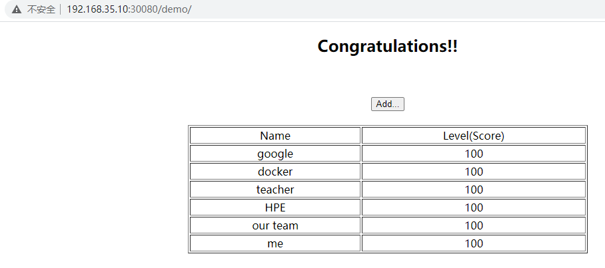Click the URL in the address bar
The image size is (605, 268).
(x=129, y=11)
